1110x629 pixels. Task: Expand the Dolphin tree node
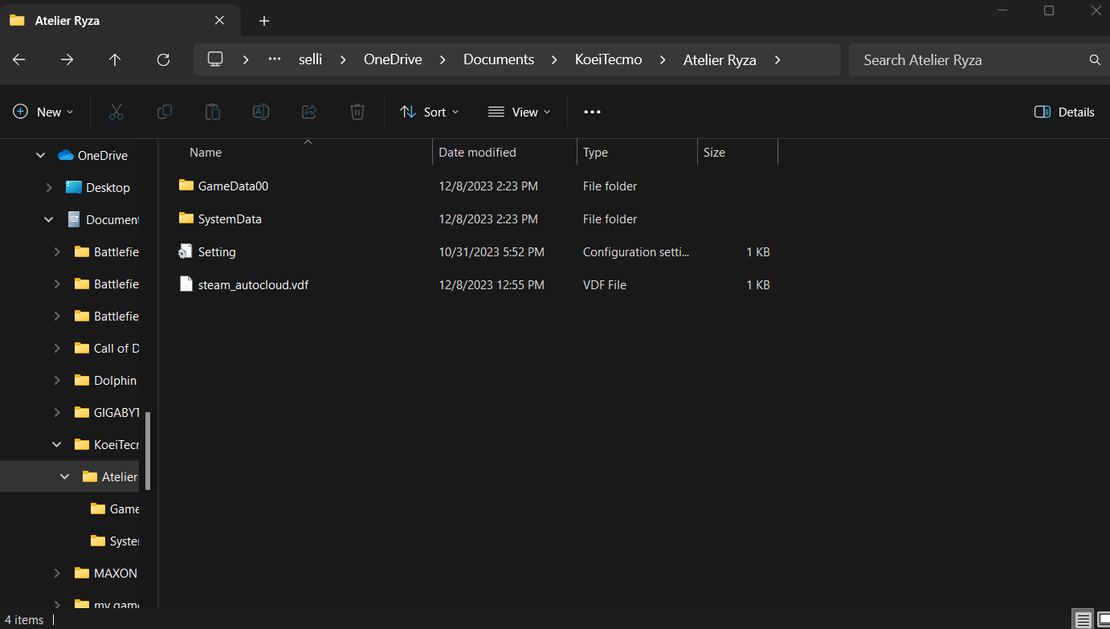point(57,380)
